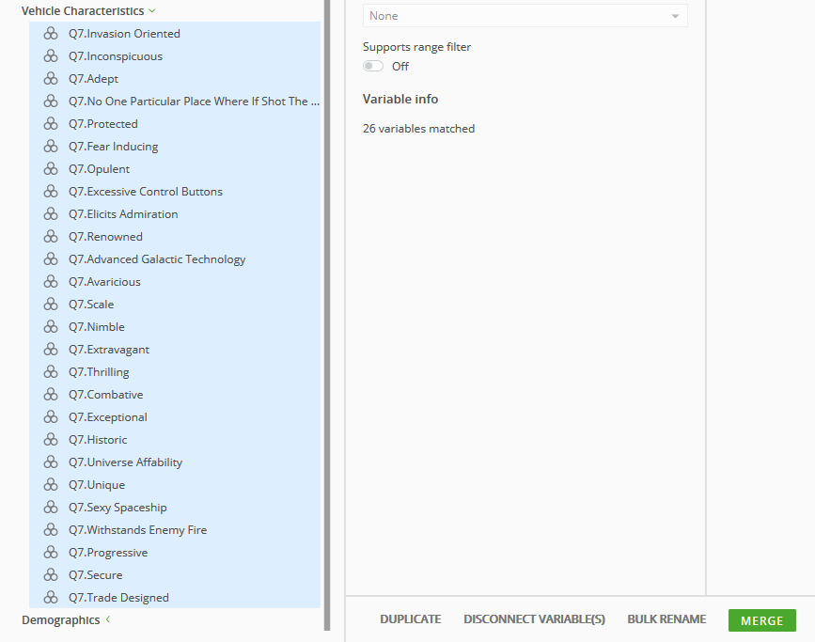Select Q7.Withstands Enemy Fire variable
This screenshot has width=815, height=642.
coord(175,530)
